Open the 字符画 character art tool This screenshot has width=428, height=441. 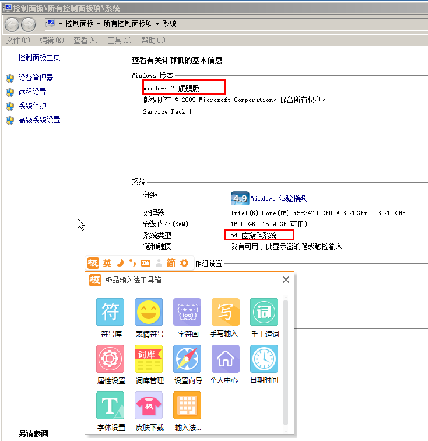point(187,312)
